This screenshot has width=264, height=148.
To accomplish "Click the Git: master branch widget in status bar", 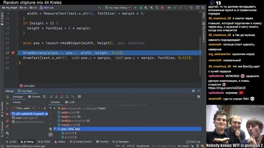I will click(x=183, y=146).
